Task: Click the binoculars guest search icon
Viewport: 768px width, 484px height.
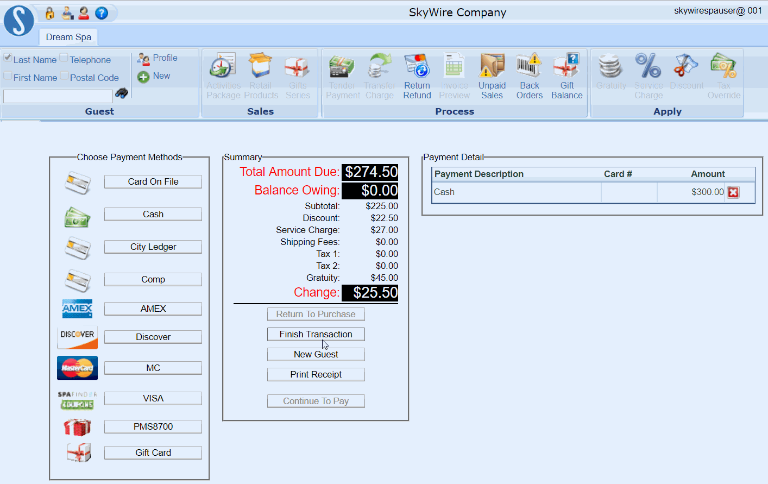Action: [x=122, y=93]
